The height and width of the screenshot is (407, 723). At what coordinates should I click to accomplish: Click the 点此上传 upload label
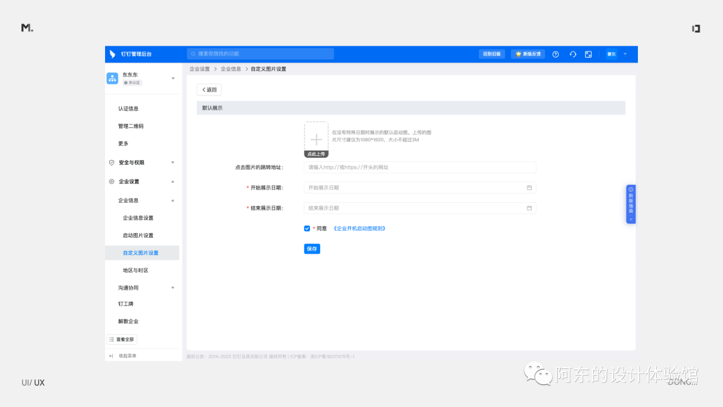point(316,154)
